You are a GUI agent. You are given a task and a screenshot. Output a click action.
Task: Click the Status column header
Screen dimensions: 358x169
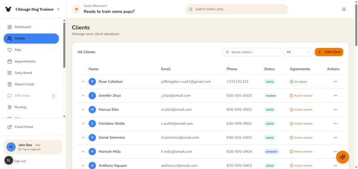click(x=269, y=69)
